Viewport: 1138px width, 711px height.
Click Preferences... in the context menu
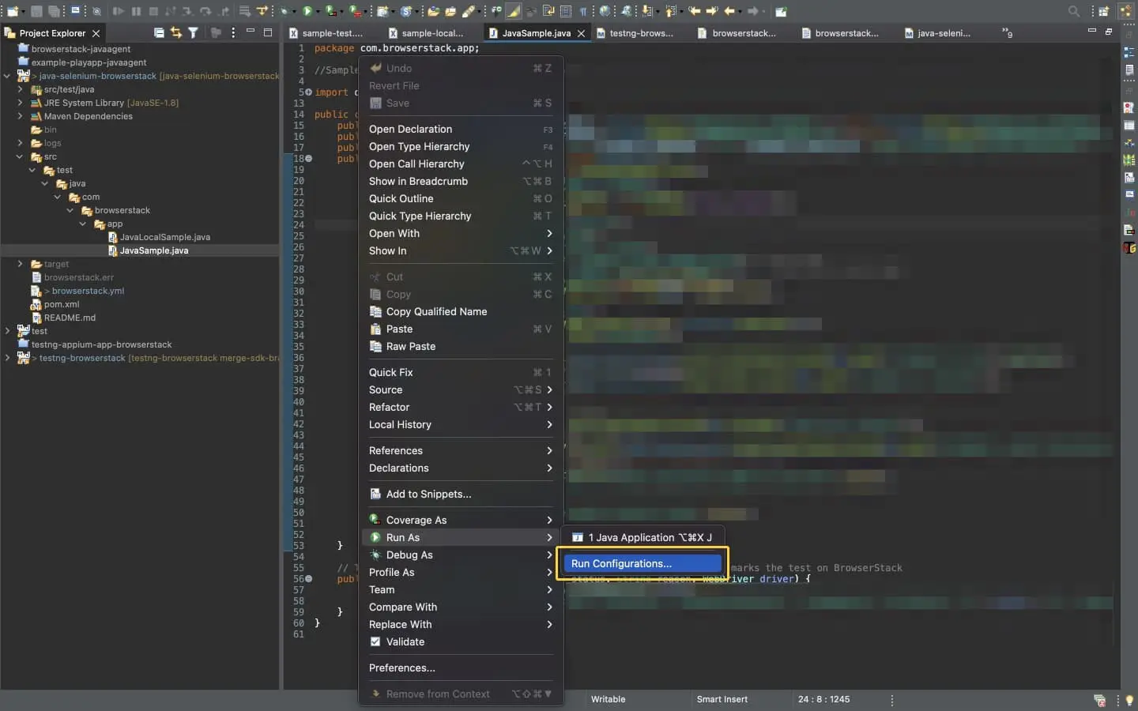tap(401, 668)
